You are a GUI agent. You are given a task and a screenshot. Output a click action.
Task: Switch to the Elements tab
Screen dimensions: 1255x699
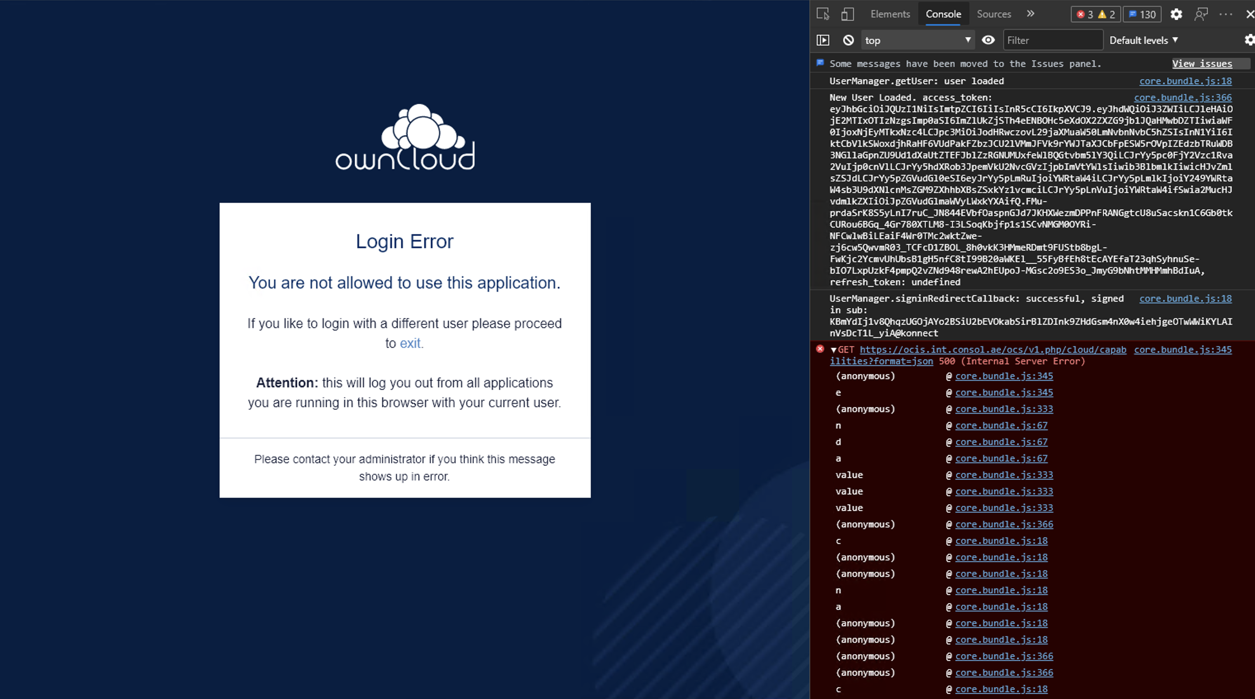point(890,14)
